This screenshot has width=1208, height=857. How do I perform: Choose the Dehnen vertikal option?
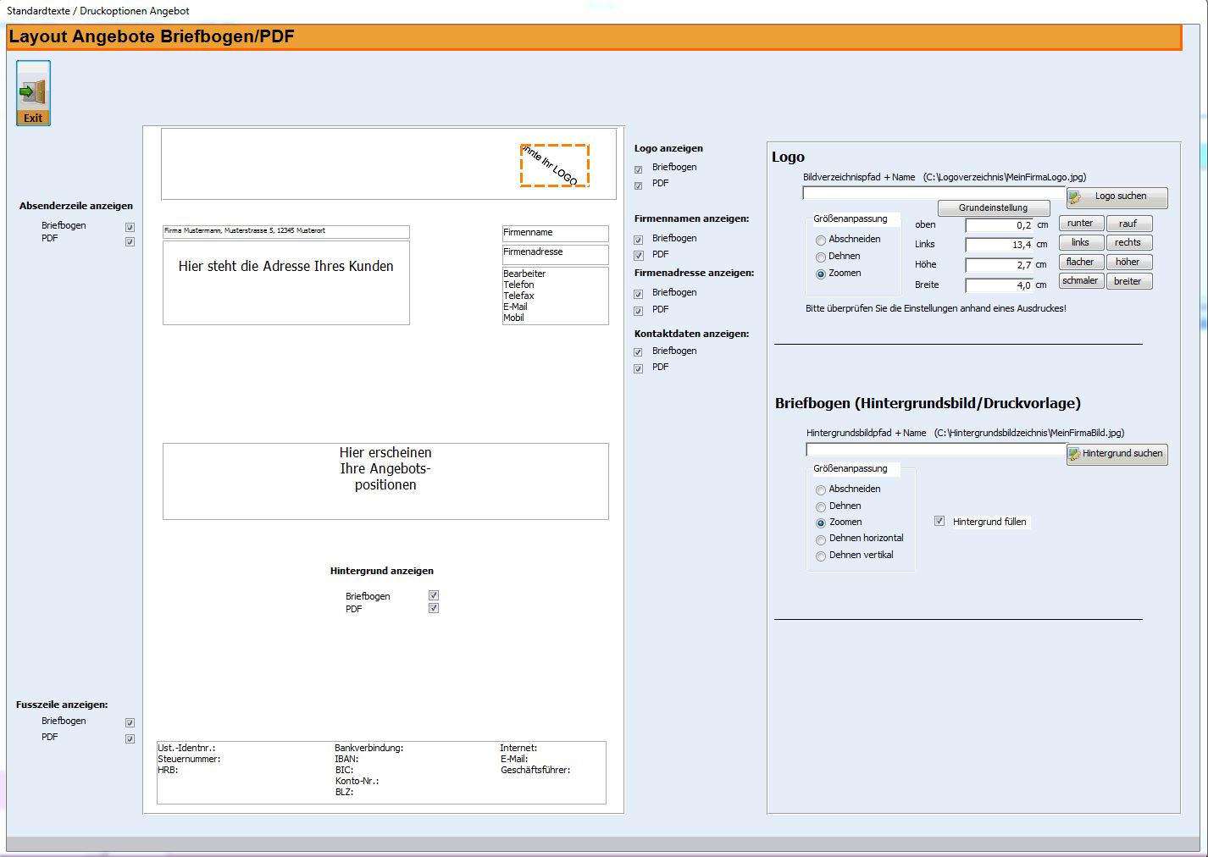click(821, 556)
